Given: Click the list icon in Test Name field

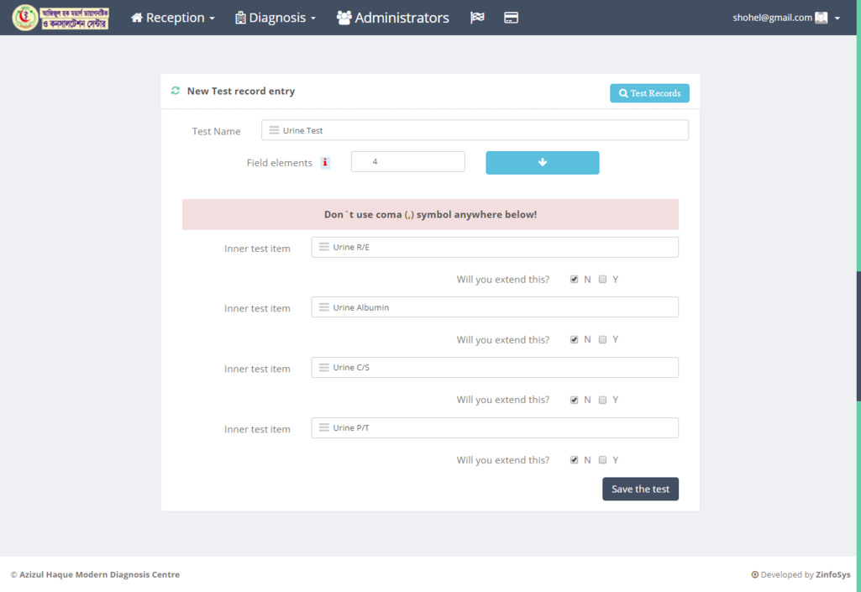Looking at the screenshot, I should coord(274,131).
